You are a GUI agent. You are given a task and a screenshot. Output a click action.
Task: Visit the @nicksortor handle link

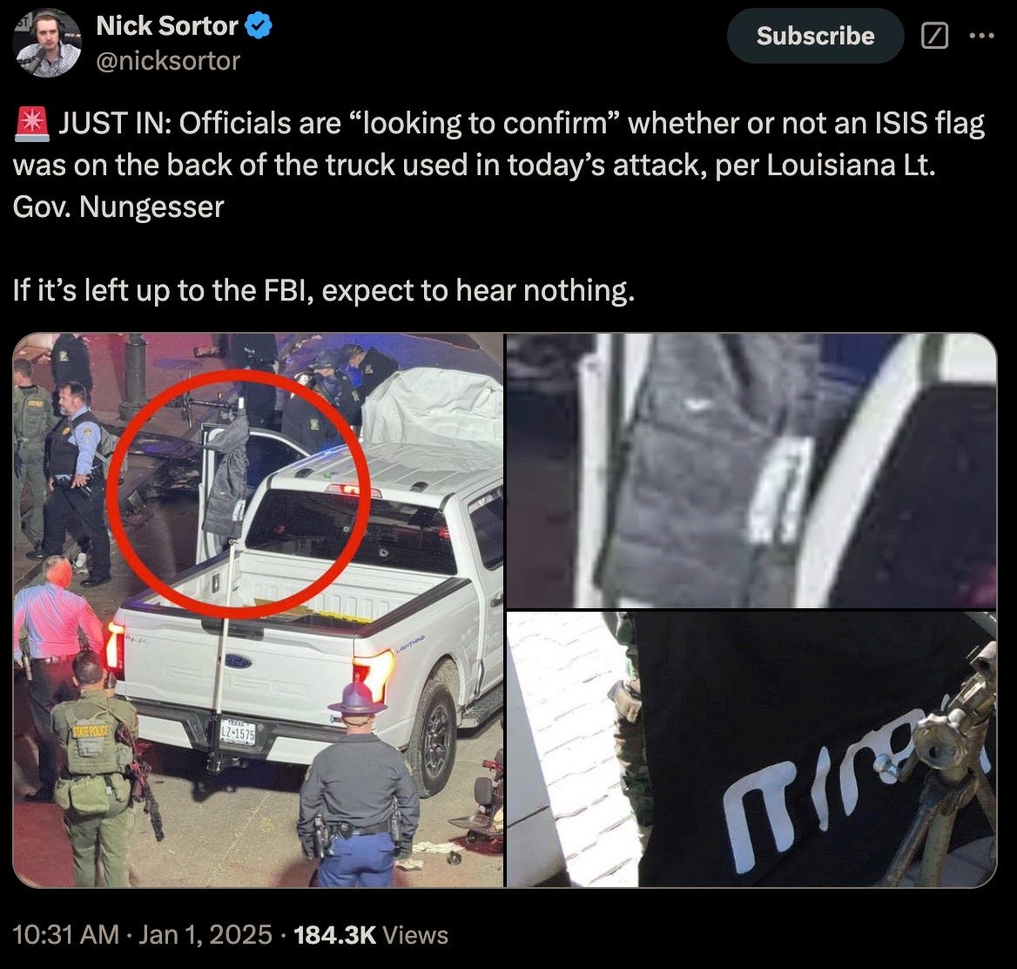click(x=168, y=61)
